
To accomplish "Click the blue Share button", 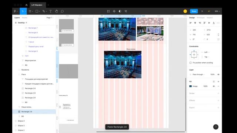I will [194, 11].
